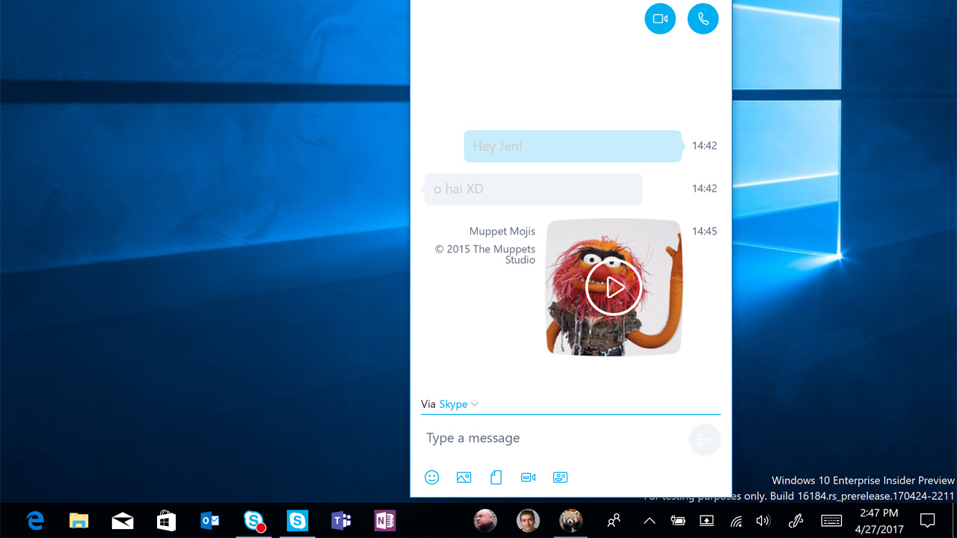The height and width of the screenshot is (538, 957).
Task: Toggle the touch keyboard from taskbar
Action: pos(831,520)
